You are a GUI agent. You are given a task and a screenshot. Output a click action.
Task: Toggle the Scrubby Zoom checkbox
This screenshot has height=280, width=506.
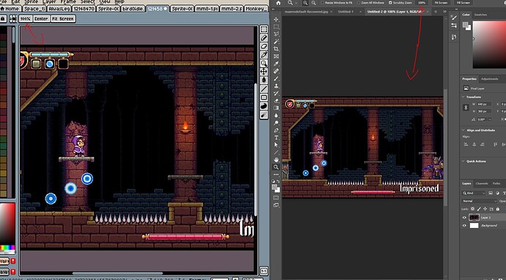pyautogui.click(x=390, y=3)
